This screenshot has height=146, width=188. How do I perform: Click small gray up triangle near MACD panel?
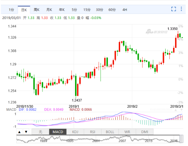(176, 110)
